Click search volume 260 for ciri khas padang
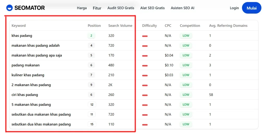This screenshot has height=136, width=267. [x=111, y=95]
